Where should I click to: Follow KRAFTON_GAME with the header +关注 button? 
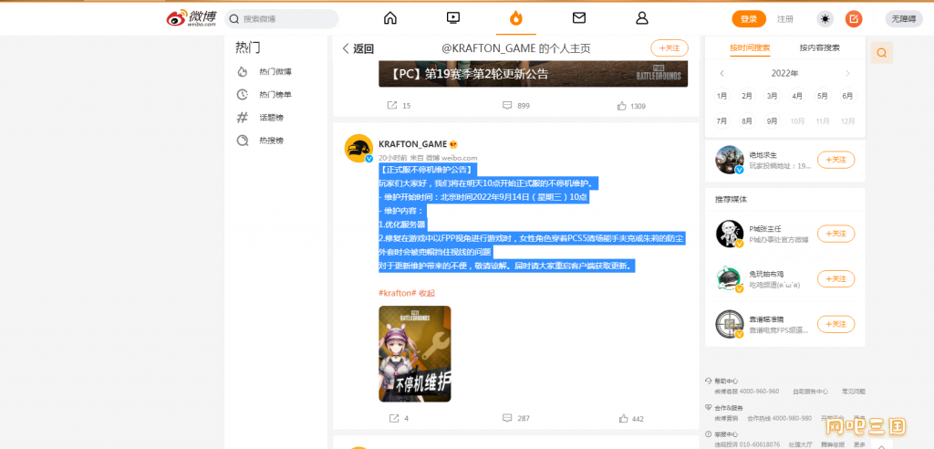(x=669, y=47)
